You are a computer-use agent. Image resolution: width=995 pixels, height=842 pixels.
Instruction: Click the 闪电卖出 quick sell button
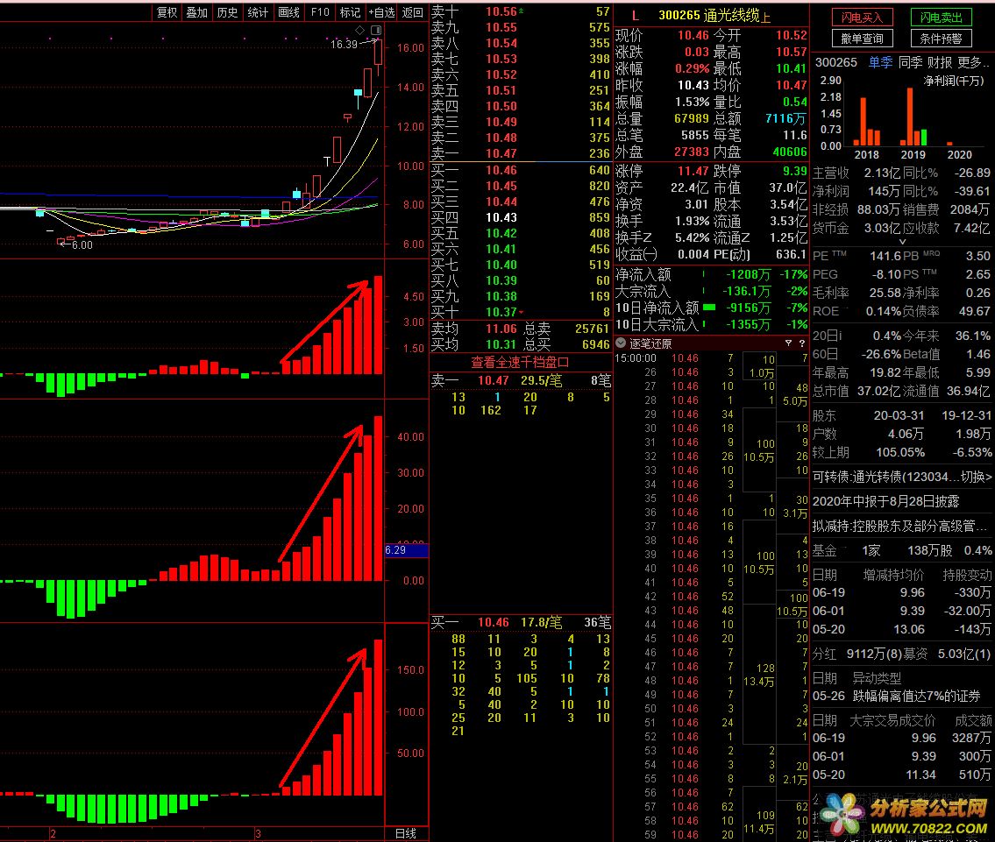[941, 18]
